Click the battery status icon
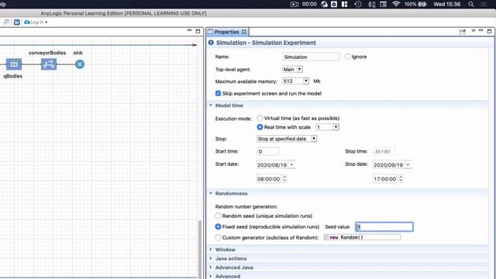 [422, 4]
